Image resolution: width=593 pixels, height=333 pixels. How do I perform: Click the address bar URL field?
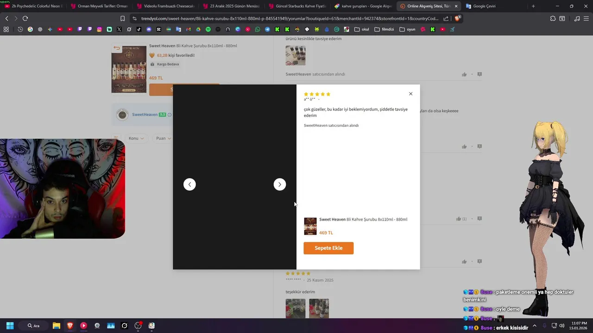point(290,18)
